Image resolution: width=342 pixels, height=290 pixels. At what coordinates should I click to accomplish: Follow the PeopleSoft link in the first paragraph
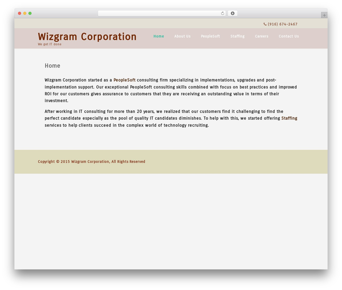125,80
